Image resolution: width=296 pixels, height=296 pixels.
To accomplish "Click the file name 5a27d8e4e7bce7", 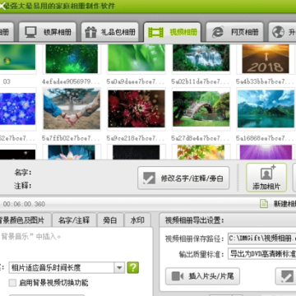I will coord(201,138).
